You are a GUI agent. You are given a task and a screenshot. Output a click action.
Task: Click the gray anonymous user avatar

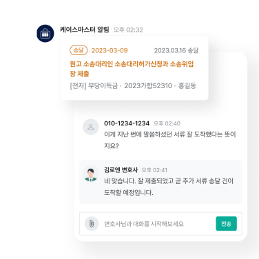coord(91,127)
